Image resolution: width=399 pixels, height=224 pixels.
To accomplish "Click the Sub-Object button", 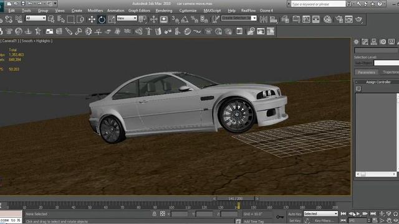I will pyautogui.click(x=363, y=63).
